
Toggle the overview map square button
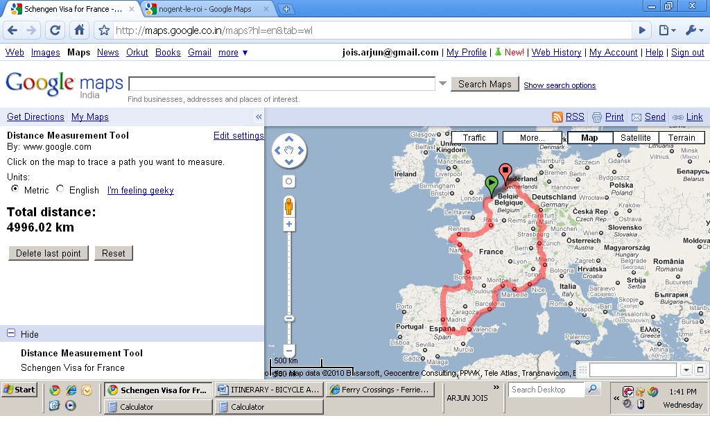pyautogui.click(x=700, y=370)
